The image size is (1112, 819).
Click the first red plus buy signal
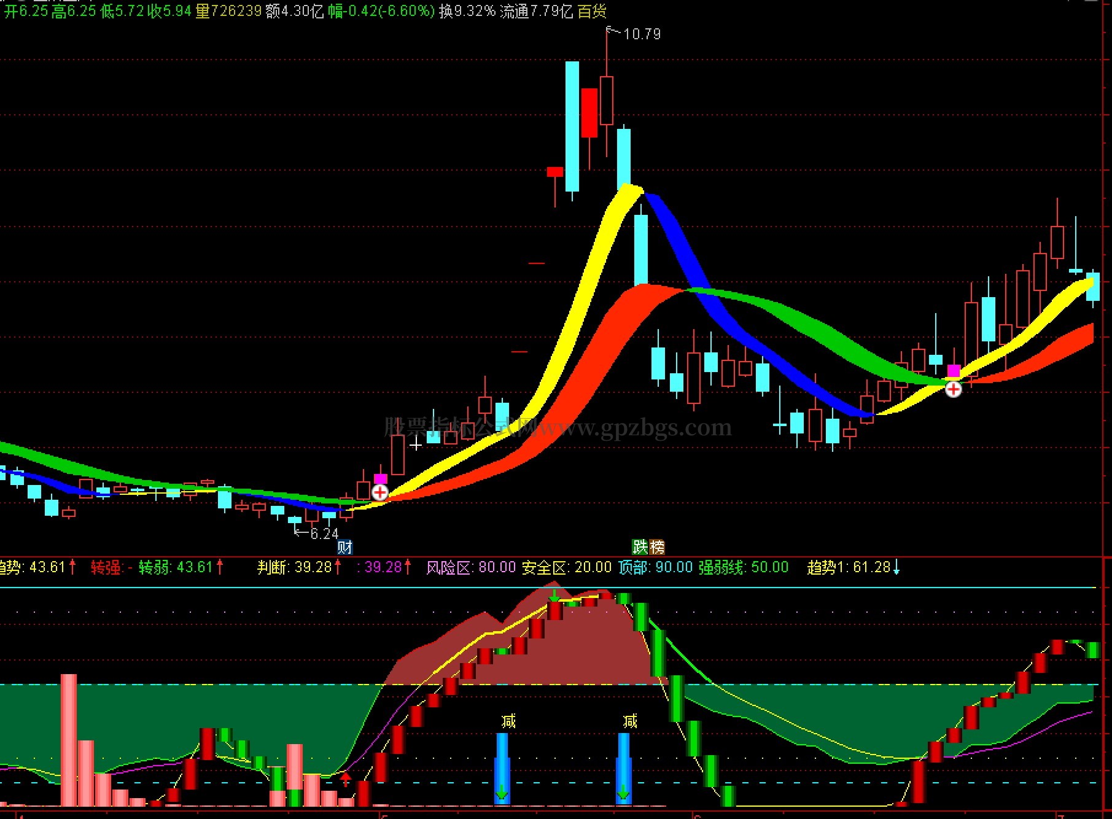[380, 492]
